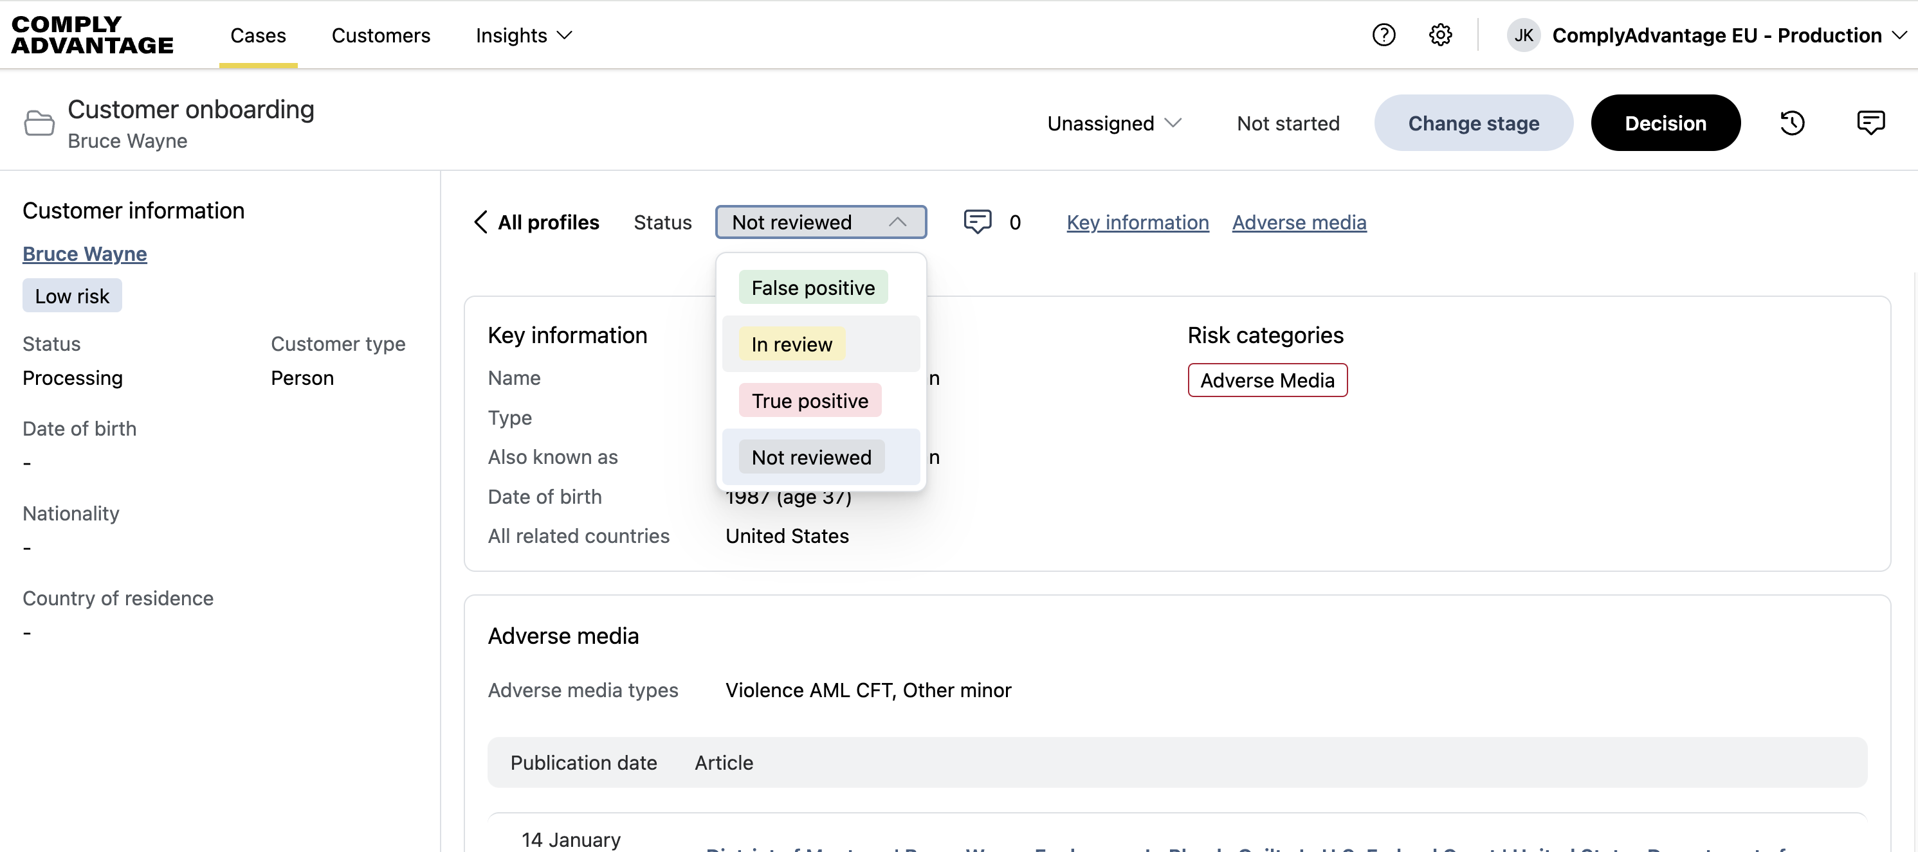The width and height of the screenshot is (1918, 852).
Task: Open case history clock icon
Action: pyautogui.click(x=1792, y=123)
